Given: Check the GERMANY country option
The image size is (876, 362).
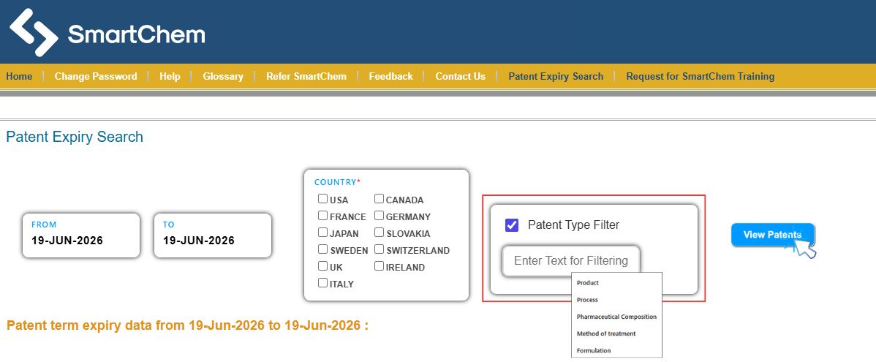Looking at the screenshot, I should (x=380, y=216).
